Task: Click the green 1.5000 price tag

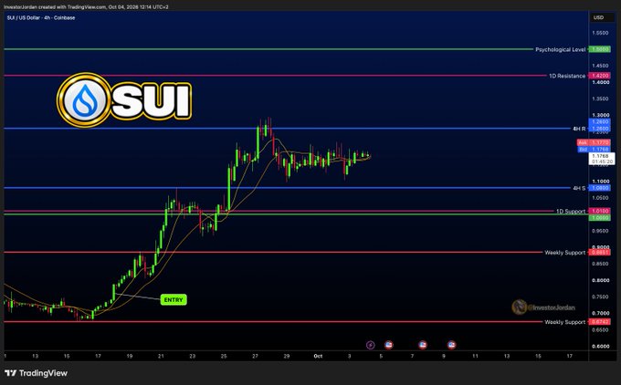Action: pyautogui.click(x=600, y=49)
